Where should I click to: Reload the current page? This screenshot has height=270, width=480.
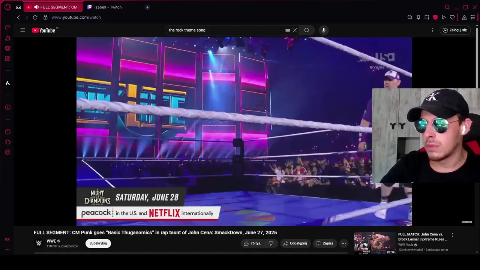[x=35, y=17]
